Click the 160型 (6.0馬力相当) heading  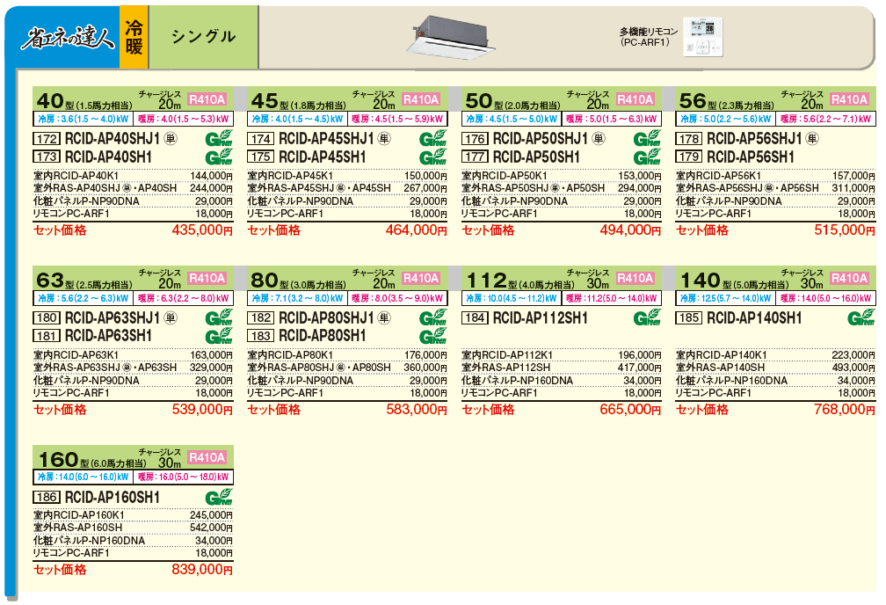pyautogui.click(x=92, y=459)
